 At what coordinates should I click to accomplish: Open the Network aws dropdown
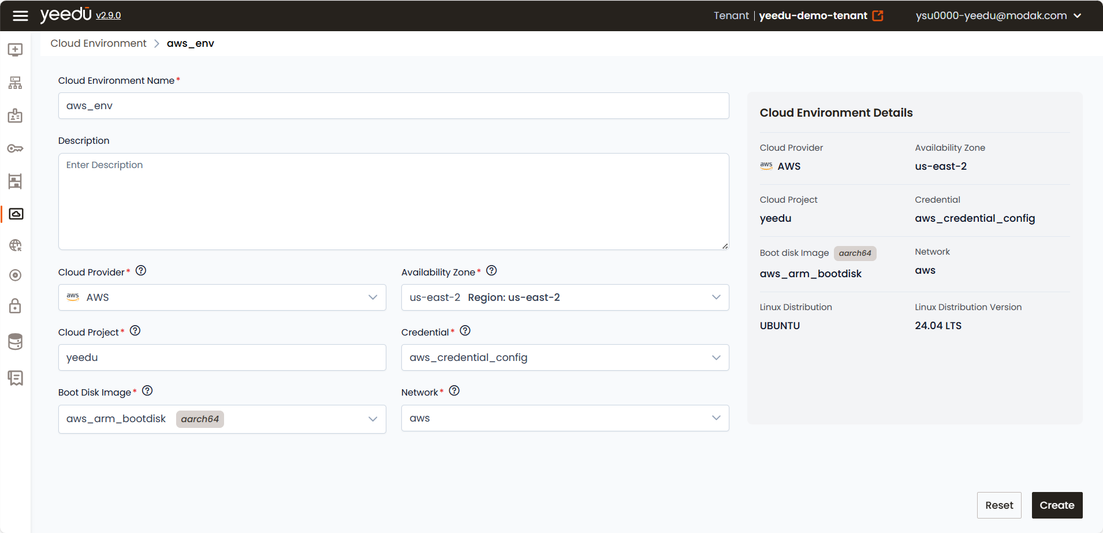pos(565,418)
